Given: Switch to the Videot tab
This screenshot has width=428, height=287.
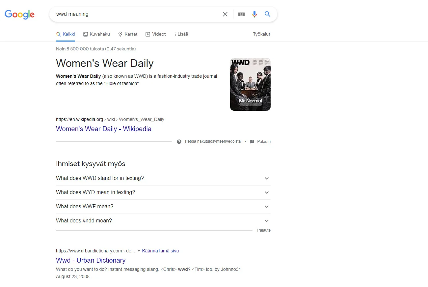Looking at the screenshot, I should coord(156,34).
